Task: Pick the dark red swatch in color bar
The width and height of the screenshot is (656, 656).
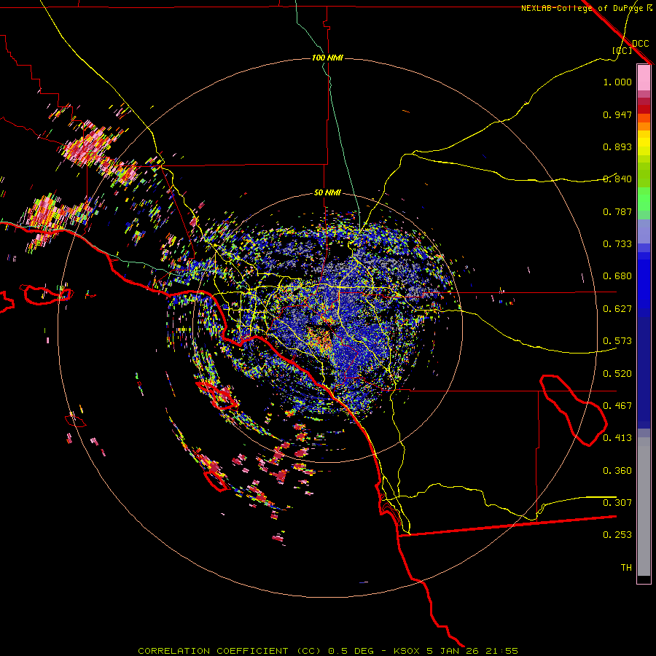Action: (x=644, y=109)
